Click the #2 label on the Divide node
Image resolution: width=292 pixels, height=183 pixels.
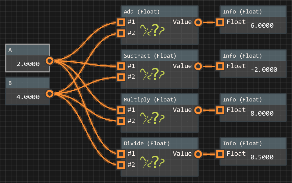tap(131, 164)
